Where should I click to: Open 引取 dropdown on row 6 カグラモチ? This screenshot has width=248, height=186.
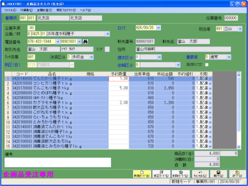pyautogui.click(x=210, y=103)
